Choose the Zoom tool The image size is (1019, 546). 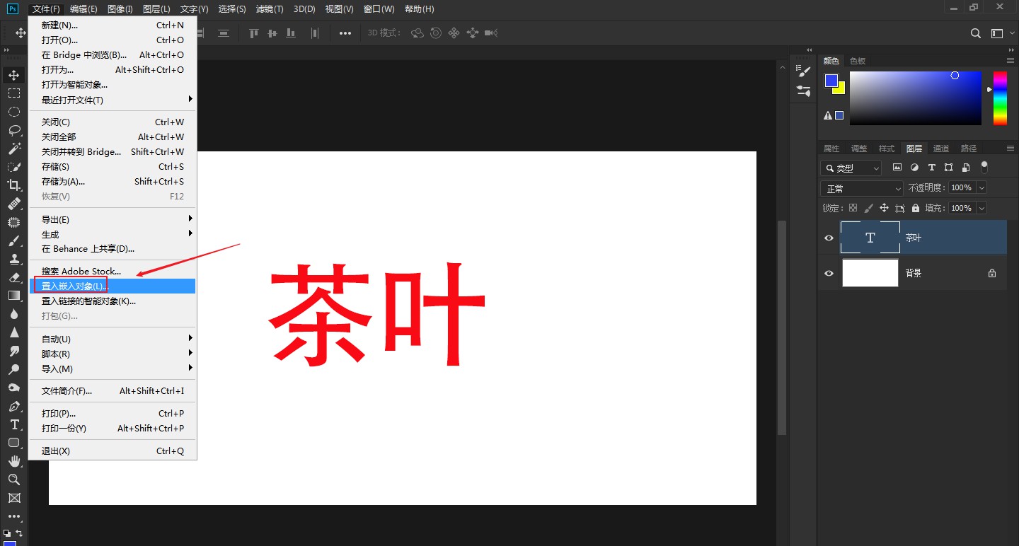coord(15,480)
